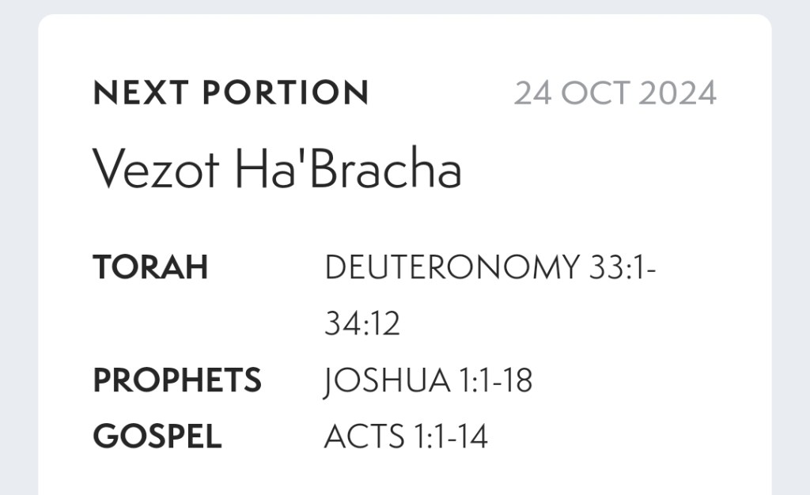Click the year 2024 in the date
Image resolution: width=810 pixels, height=495 pixels.
tap(677, 93)
